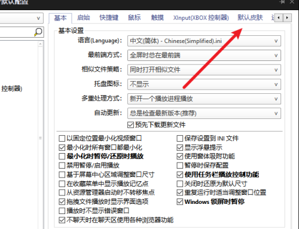Uncheck 使用任务栏播放控制功能
The width and height of the screenshot is (299, 229).
click(x=180, y=175)
